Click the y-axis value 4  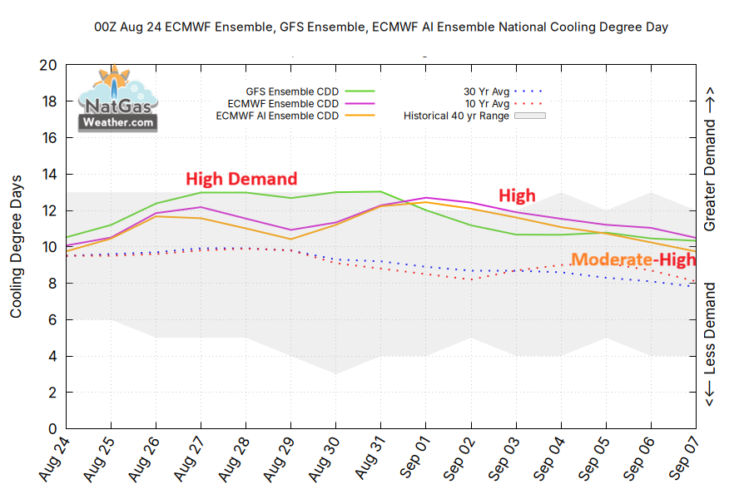52,356
